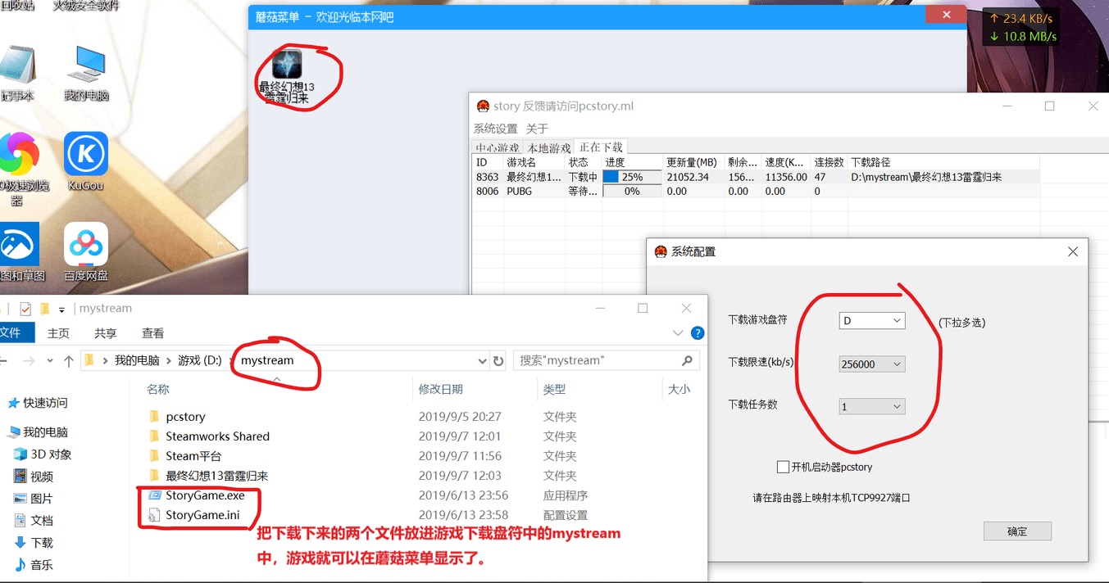Screen dimensions: 1109x583
Task: Click the up-directory arrow in Explorer
Action: (x=69, y=361)
